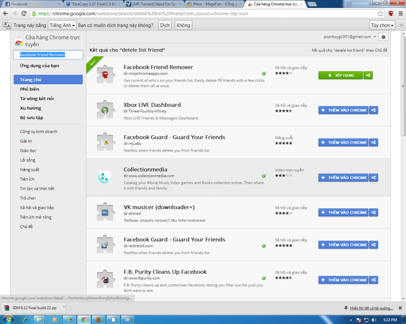Click the page vertical scrollbar thumb

pos(403,86)
